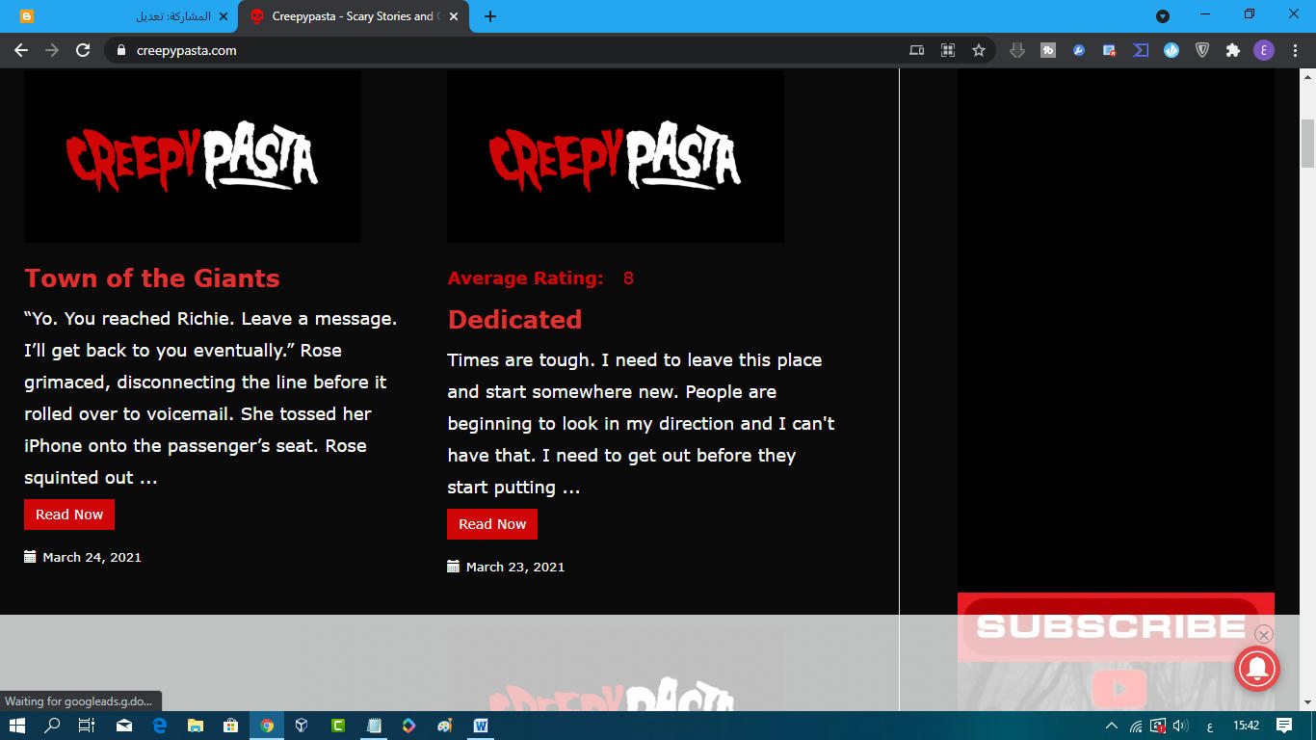Go back using the browser back arrow
1316x740 pixels.
click(x=21, y=50)
